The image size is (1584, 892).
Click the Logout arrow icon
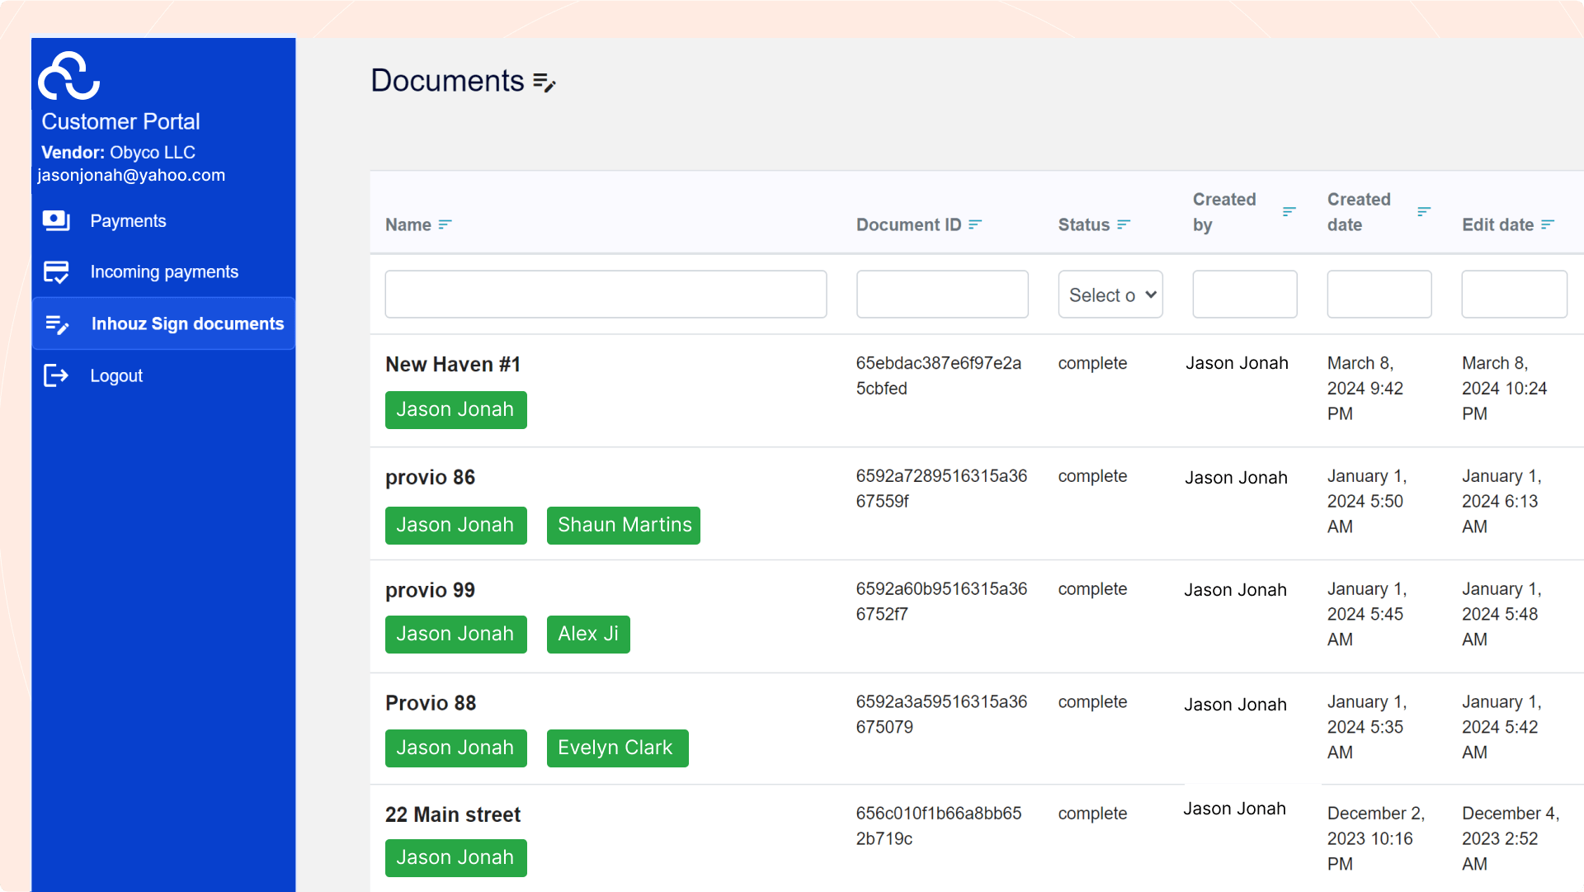56,375
